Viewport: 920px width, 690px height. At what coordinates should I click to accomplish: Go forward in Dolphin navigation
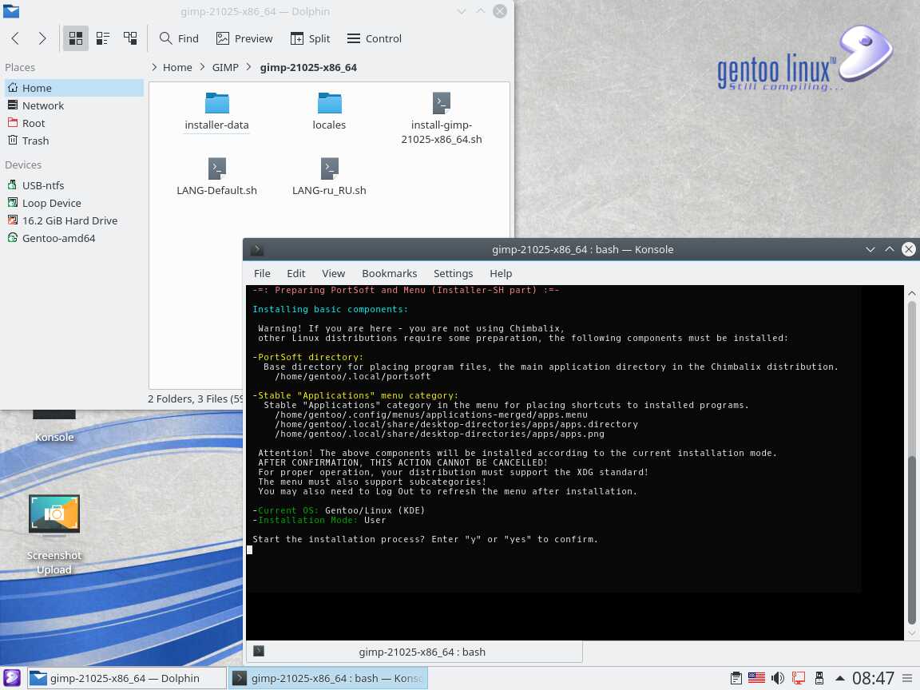(42, 38)
